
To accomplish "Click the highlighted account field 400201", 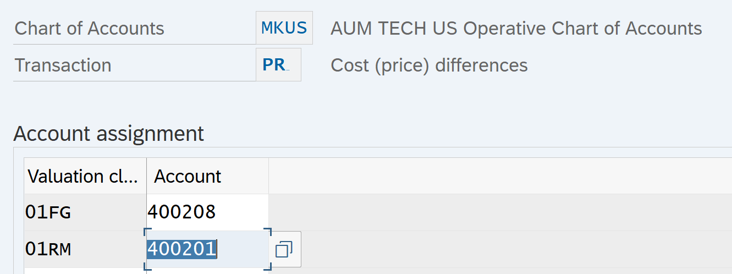I will click(207, 250).
